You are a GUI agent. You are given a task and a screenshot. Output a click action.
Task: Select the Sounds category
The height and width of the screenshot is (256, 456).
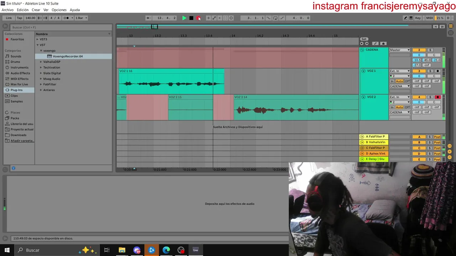pyautogui.click(x=16, y=56)
